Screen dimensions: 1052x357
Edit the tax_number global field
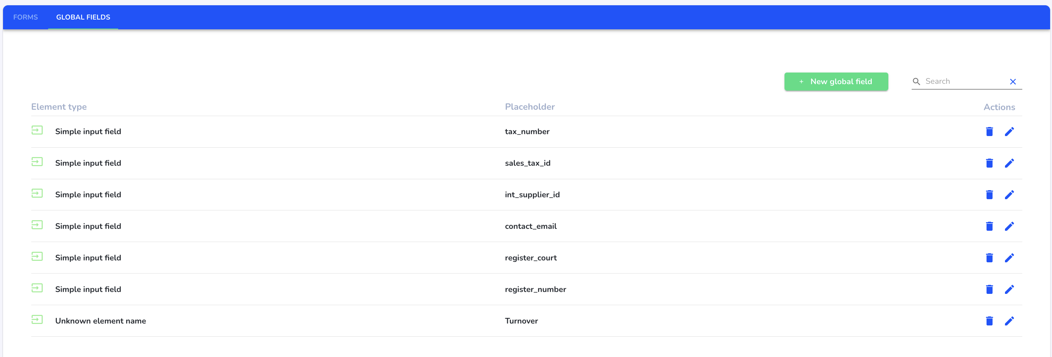coord(1009,132)
